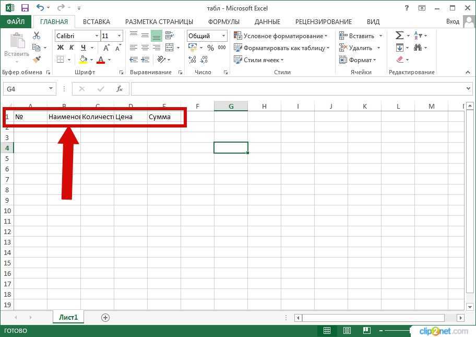Click the Redo arrow icon
The height and width of the screenshot is (337, 476).
61,8
